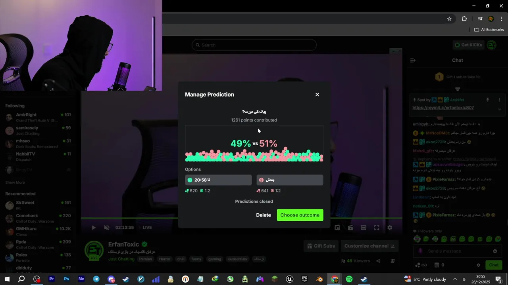The height and width of the screenshot is (285, 508).
Task: Open Chrome profile avatar
Action: coord(491,19)
